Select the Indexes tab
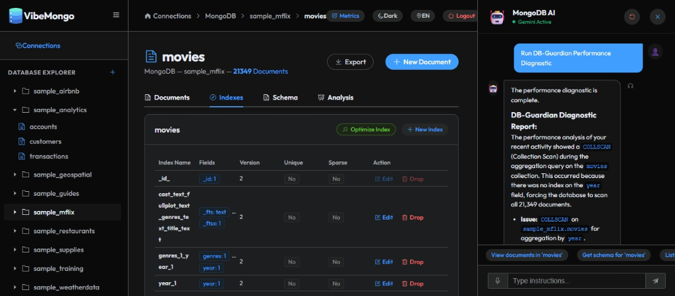This screenshot has width=675, height=296. click(226, 98)
